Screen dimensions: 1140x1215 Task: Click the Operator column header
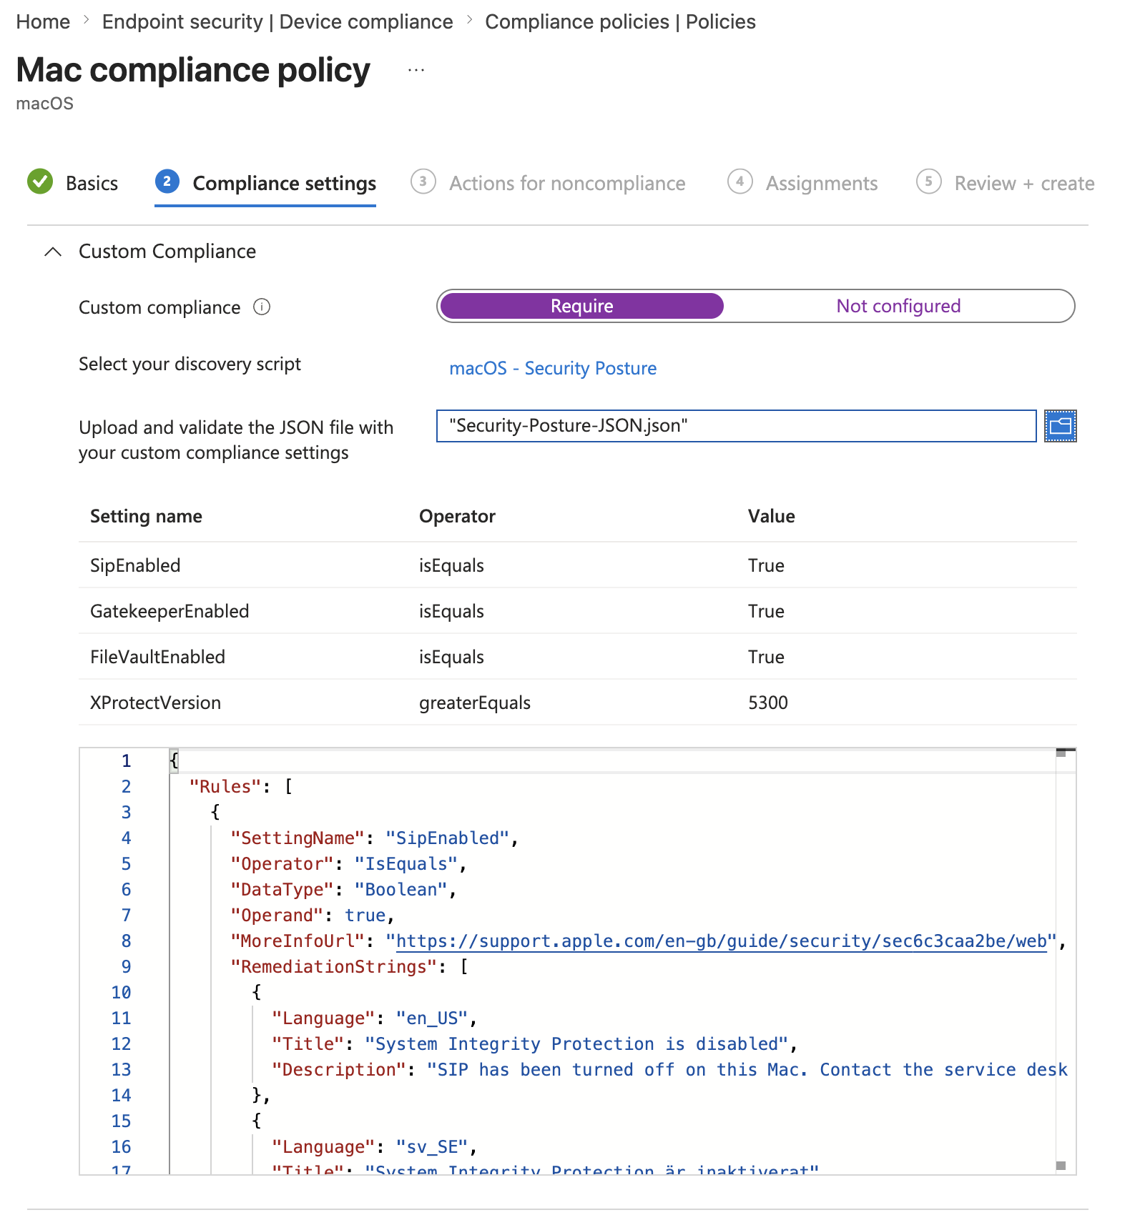click(x=457, y=516)
